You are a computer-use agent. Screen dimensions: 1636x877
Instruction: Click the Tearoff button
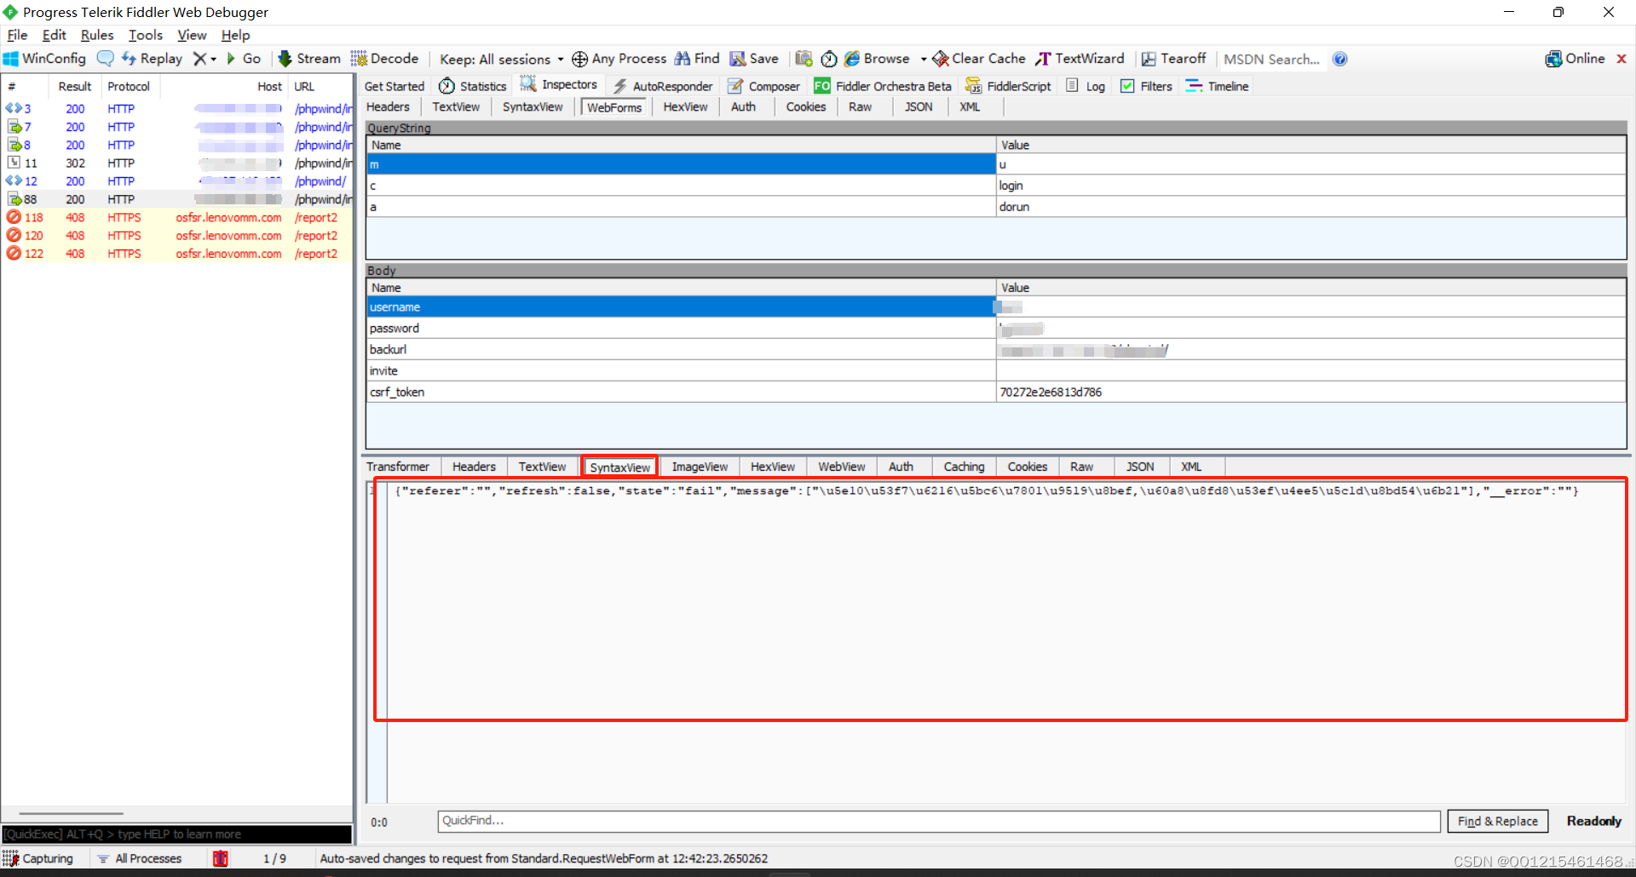(x=1173, y=59)
